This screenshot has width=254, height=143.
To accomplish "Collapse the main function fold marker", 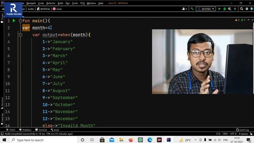I will pos(20,21).
